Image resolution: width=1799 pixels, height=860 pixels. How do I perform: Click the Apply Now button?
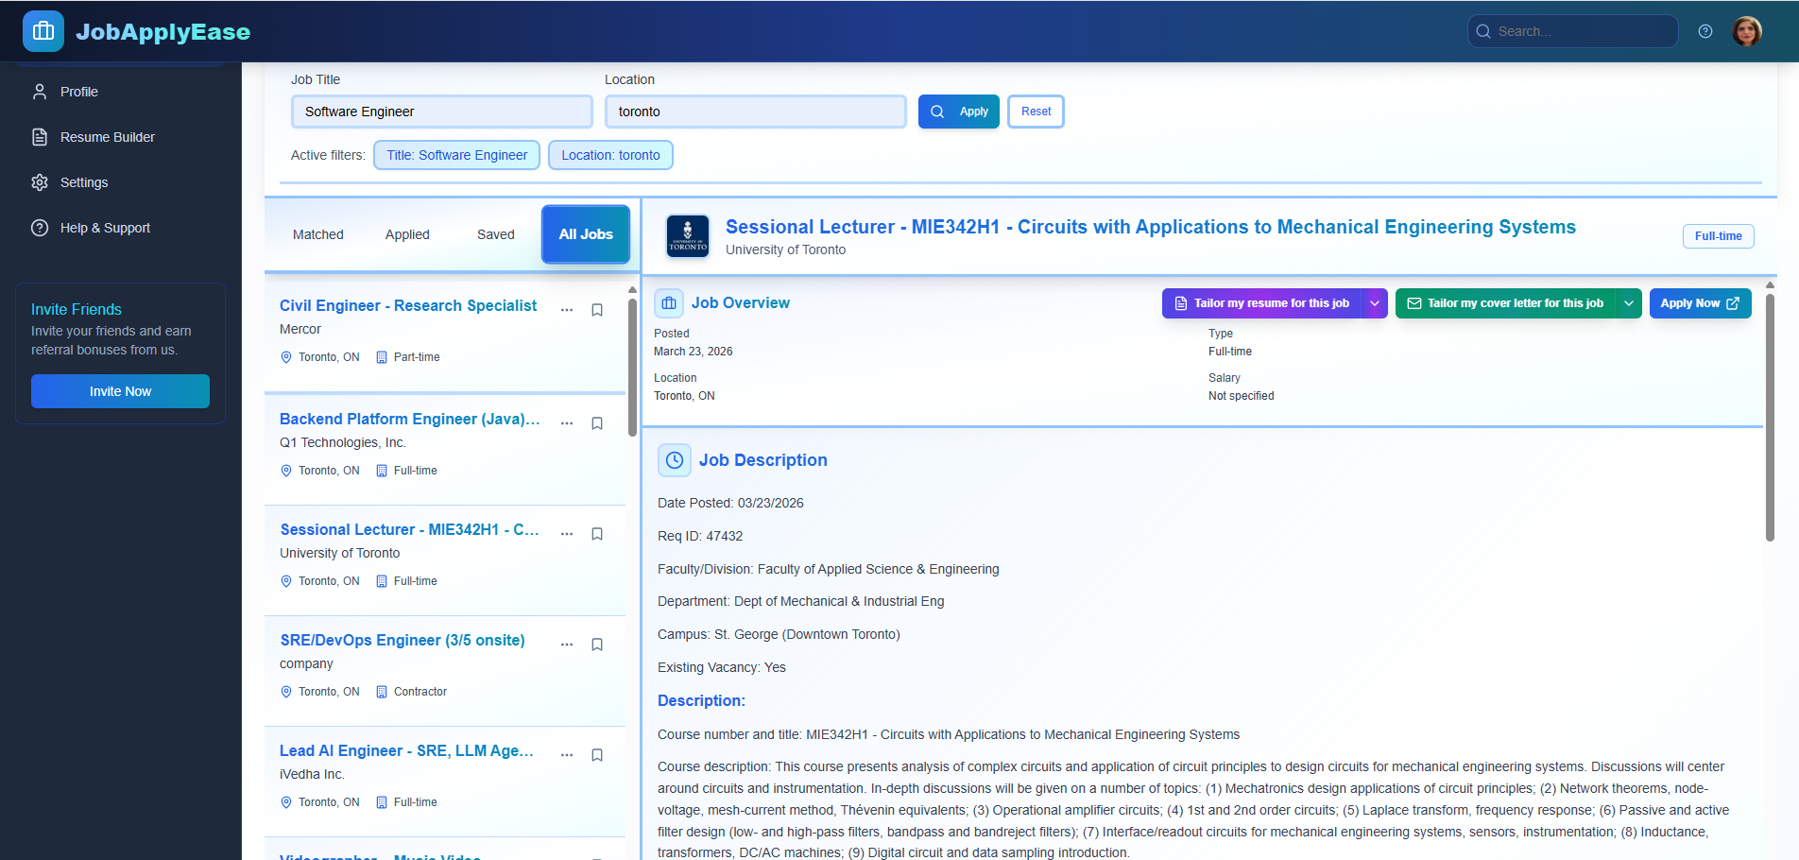1699,303
